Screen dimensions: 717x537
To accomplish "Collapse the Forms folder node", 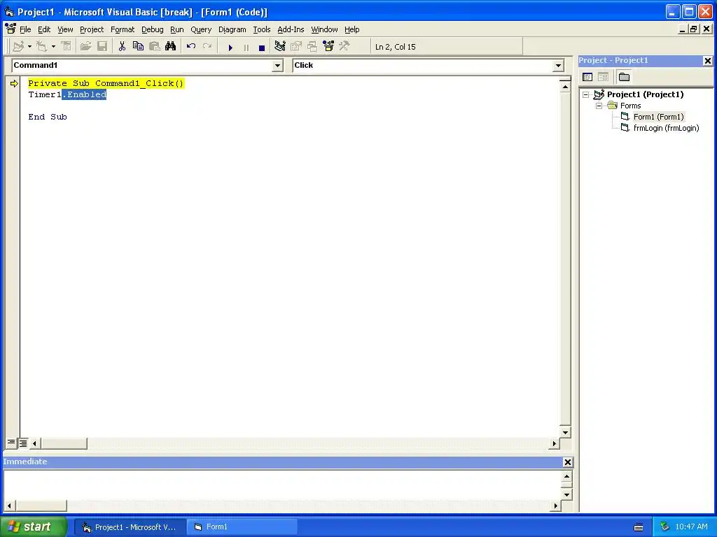I will click(599, 106).
